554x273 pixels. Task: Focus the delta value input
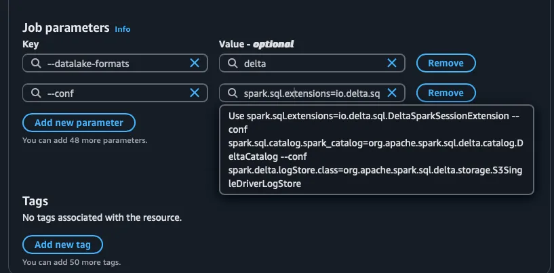coord(312,63)
